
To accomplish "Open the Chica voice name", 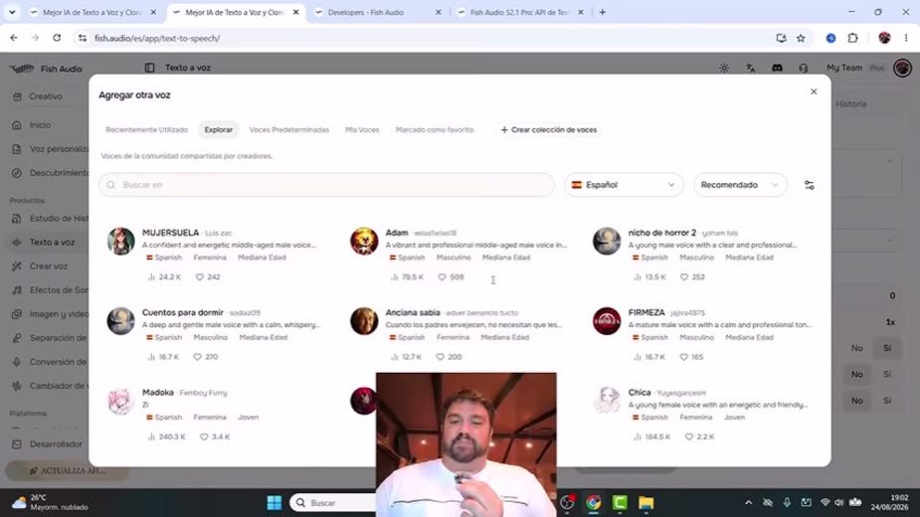I will tap(640, 392).
